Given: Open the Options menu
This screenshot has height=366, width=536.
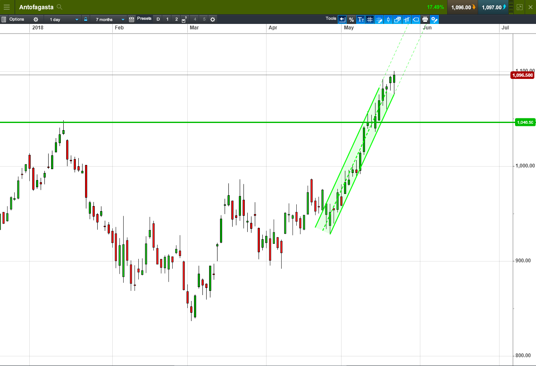Looking at the screenshot, I should click(17, 19).
